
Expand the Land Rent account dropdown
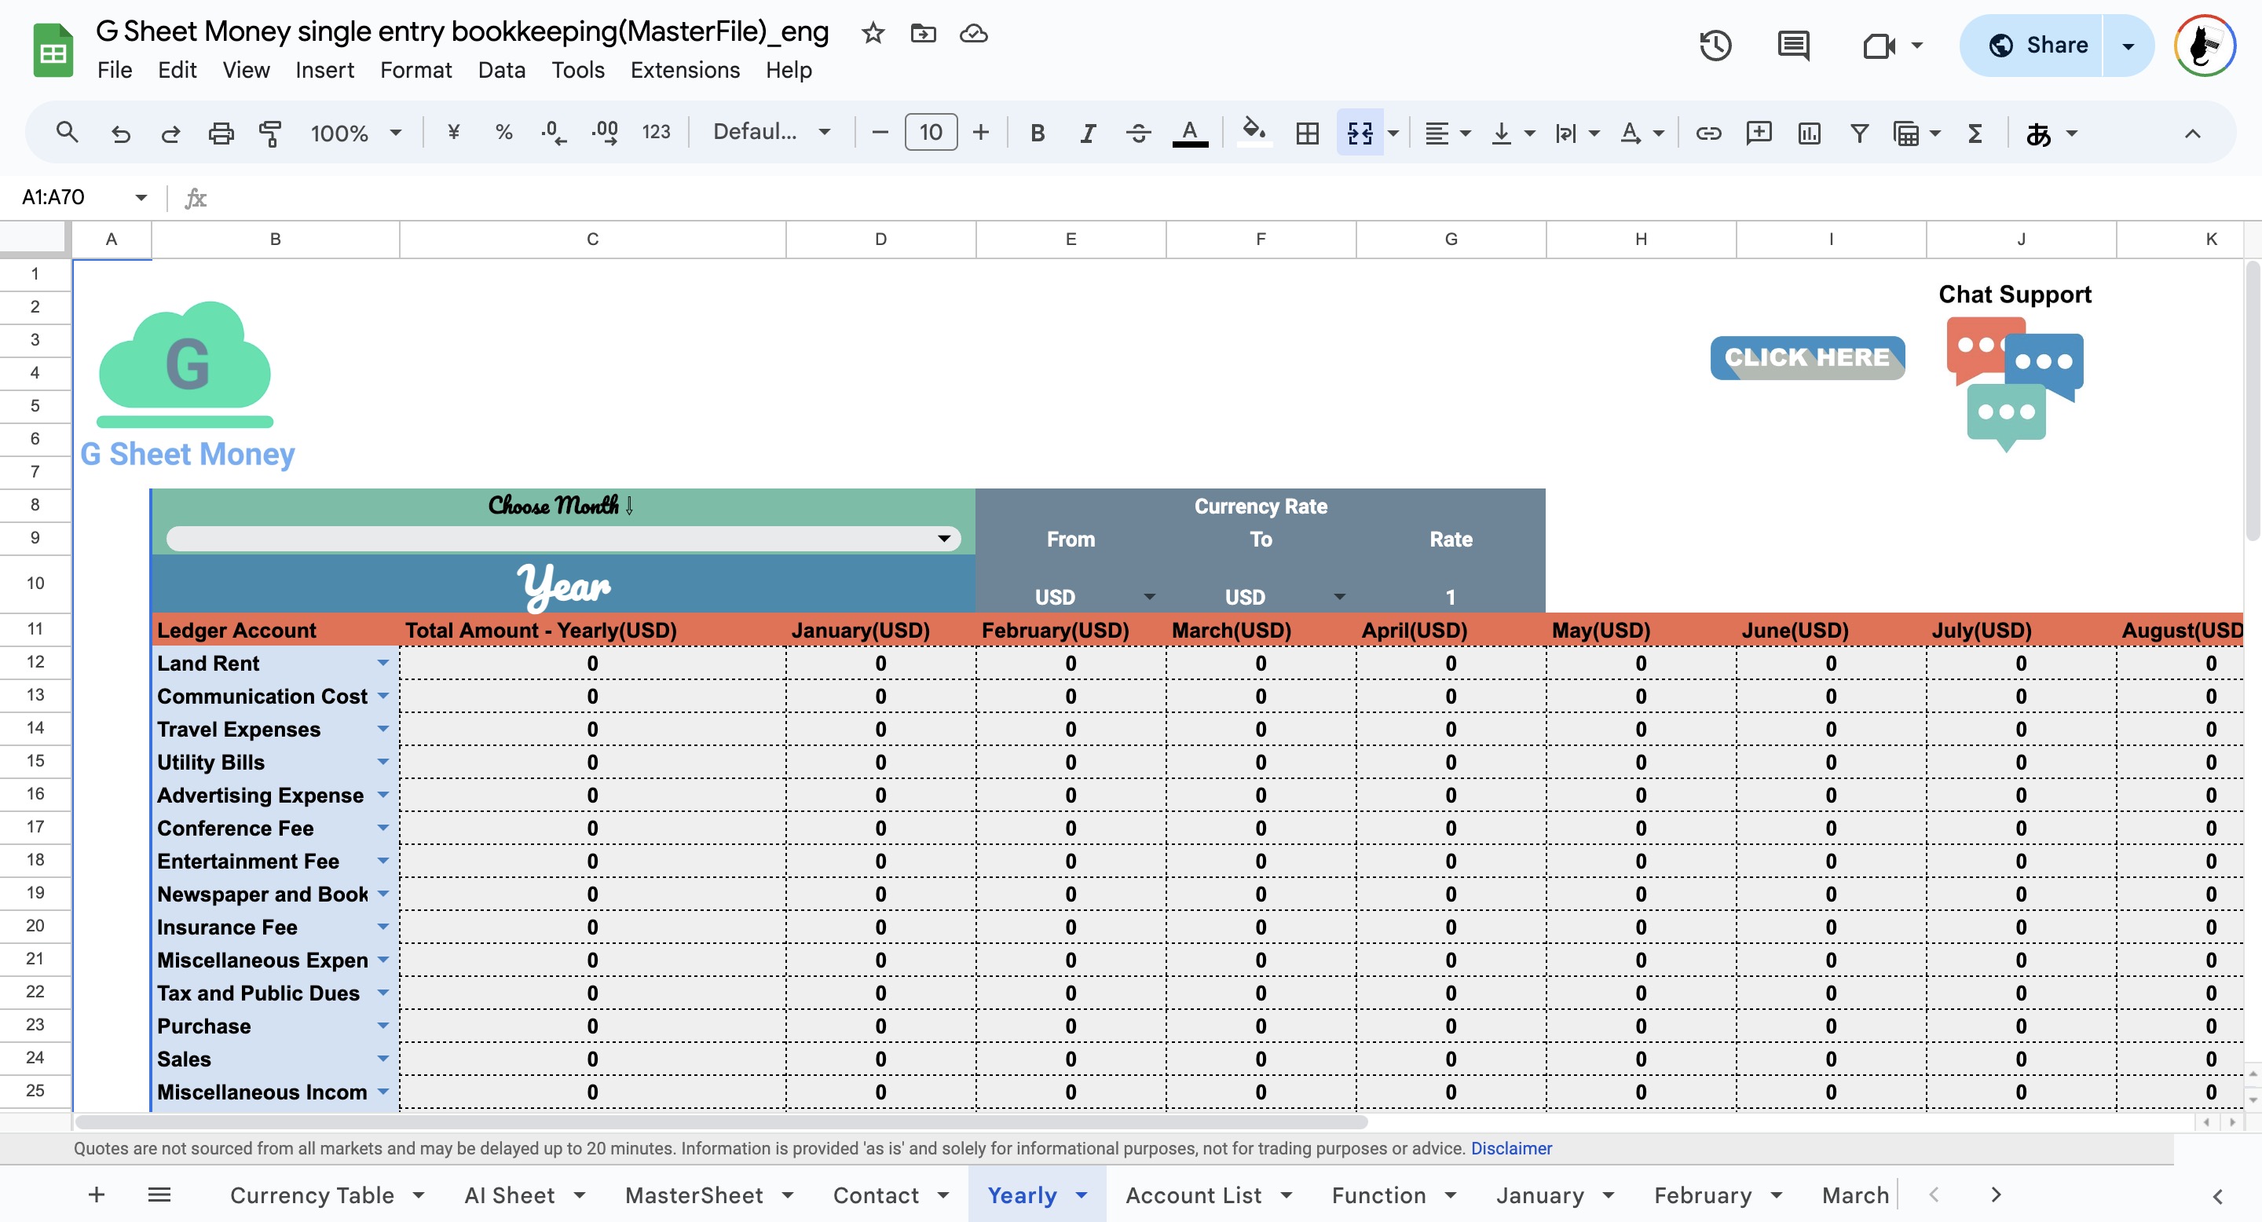[x=382, y=663]
